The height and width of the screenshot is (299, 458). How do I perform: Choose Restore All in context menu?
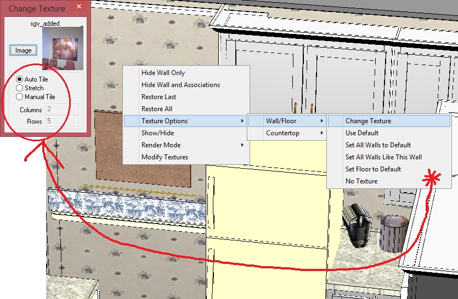pyautogui.click(x=156, y=109)
